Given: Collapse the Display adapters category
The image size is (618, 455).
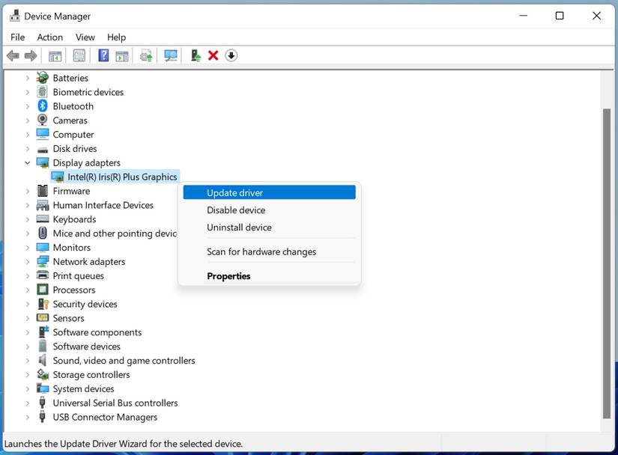Looking at the screenshot, I should [27, 162].
